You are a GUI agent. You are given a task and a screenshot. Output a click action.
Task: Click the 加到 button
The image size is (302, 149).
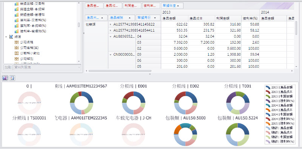point(8,67)
